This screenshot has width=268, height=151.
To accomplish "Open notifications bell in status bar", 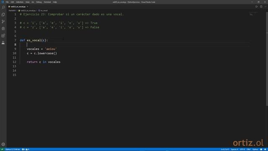I will point(265,149).
